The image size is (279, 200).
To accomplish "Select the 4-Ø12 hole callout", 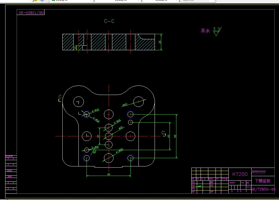I will [95, 111].
